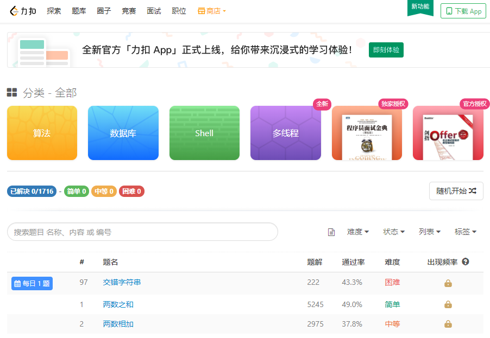Sort by the # column header

[81, 262]
